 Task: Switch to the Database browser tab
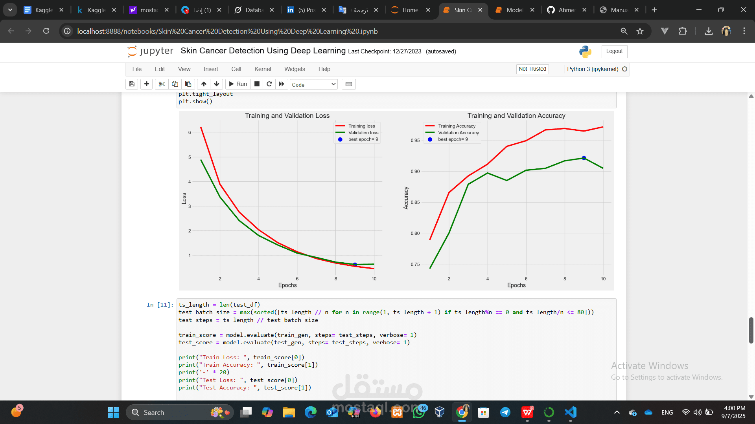click(254, 10)
